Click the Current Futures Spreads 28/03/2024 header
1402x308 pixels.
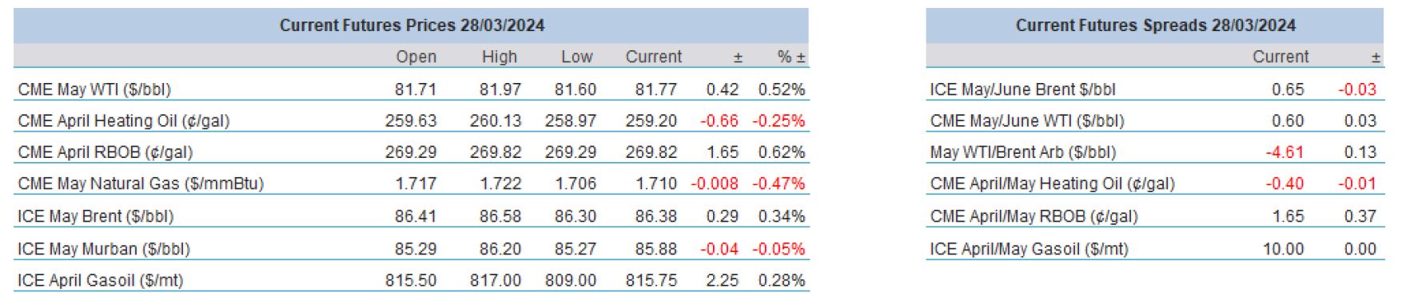pos(1155,25)
